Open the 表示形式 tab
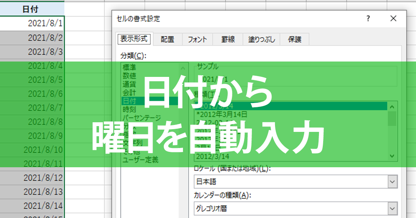 pos(134,39)
